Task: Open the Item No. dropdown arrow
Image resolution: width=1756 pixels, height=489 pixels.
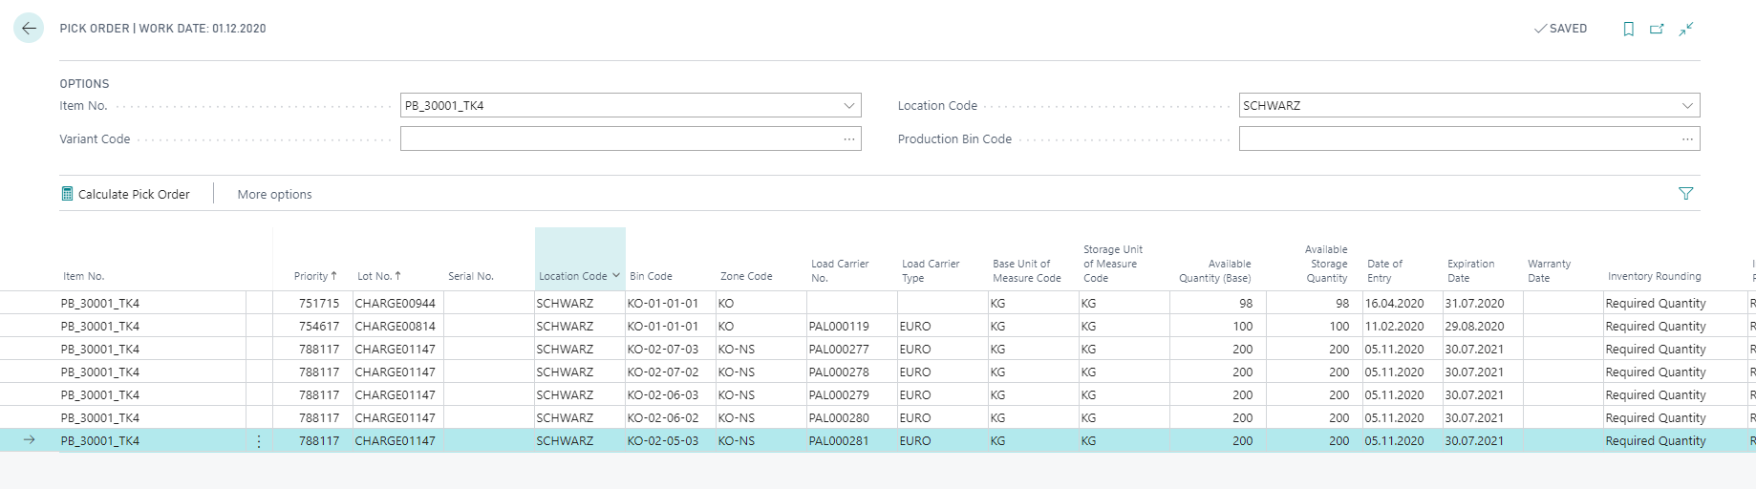Action: click(x=848, y=106)
